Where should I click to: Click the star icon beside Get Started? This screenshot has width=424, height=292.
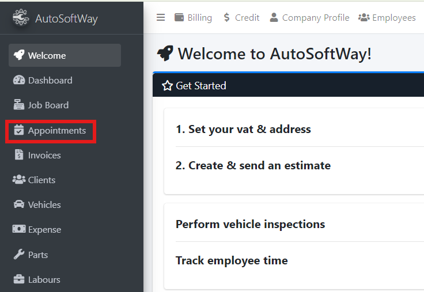pos(168,86)
